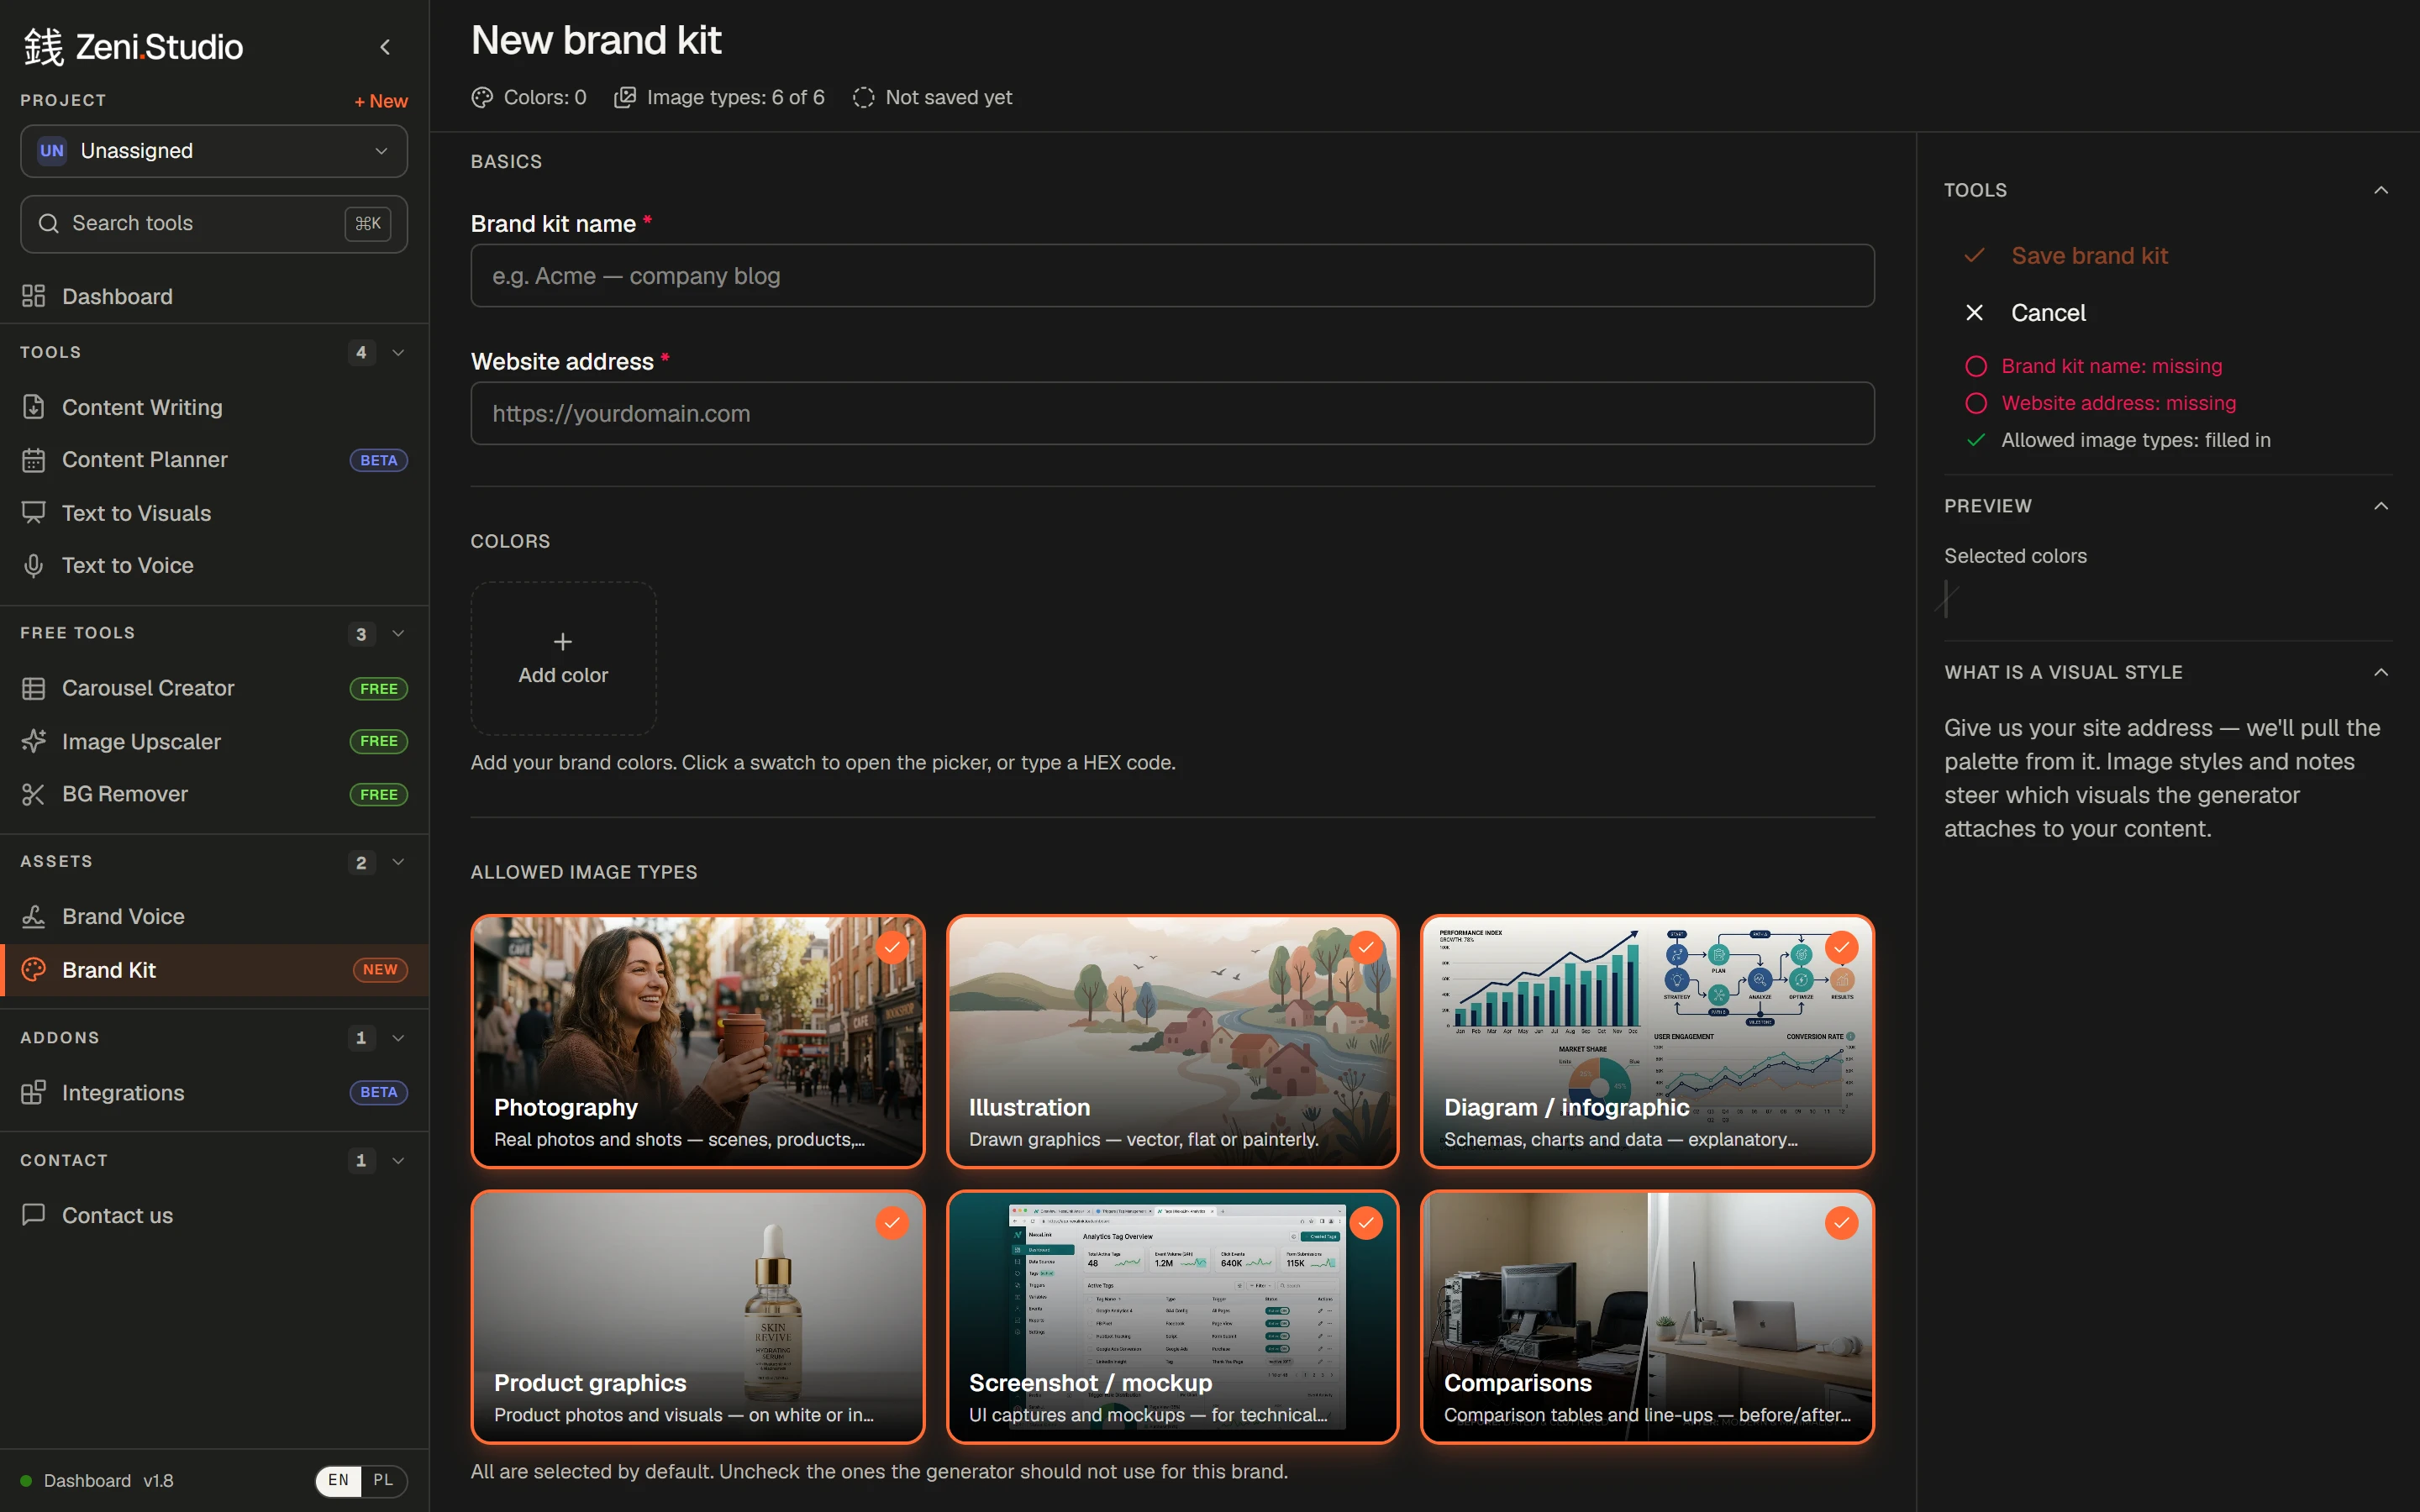Collapse the FREE TOOLS section
Viewport: 2420px width, 1512px height.
[x=398, y=633]
